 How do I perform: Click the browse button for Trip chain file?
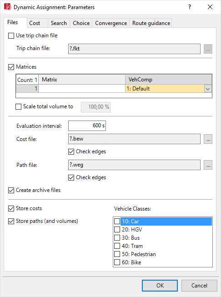tap(208, 49)
